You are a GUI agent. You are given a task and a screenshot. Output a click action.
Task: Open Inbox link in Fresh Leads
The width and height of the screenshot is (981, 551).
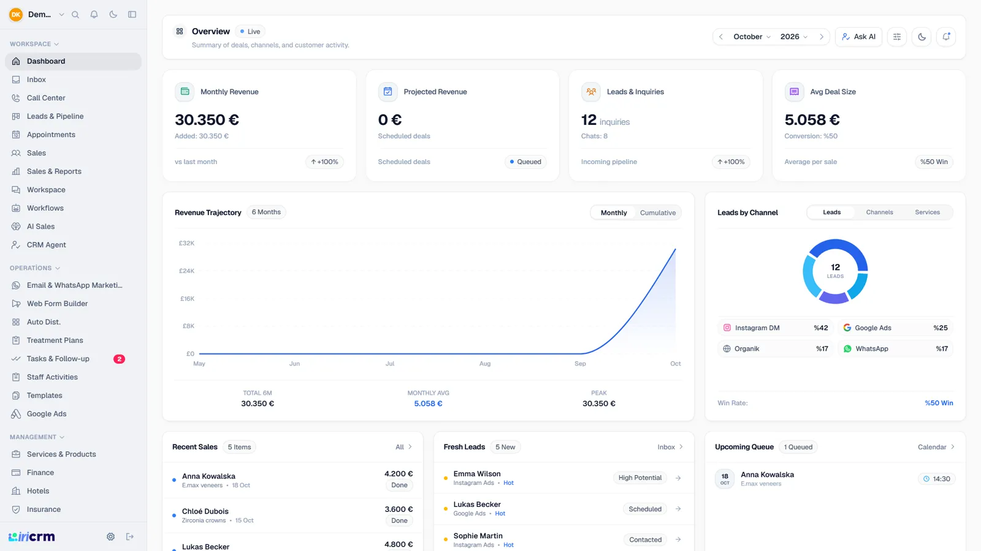point(670,447)
